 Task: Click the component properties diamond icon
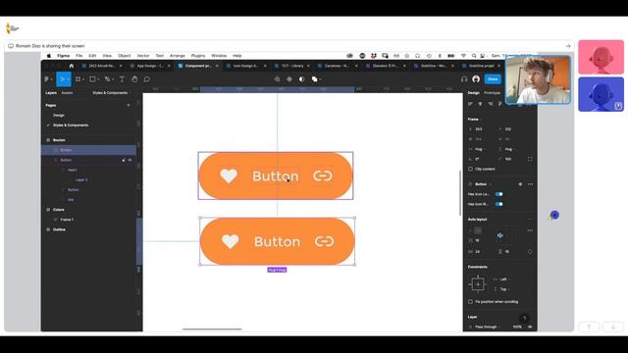pyautogui.click(x=520, y=184)
